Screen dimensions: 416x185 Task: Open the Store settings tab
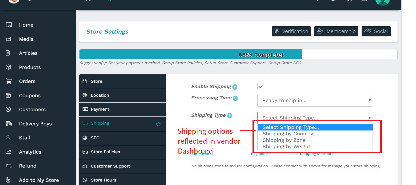(122, 81)
